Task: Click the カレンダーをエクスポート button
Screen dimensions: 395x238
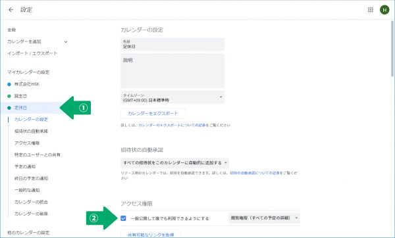Action: 153,114
